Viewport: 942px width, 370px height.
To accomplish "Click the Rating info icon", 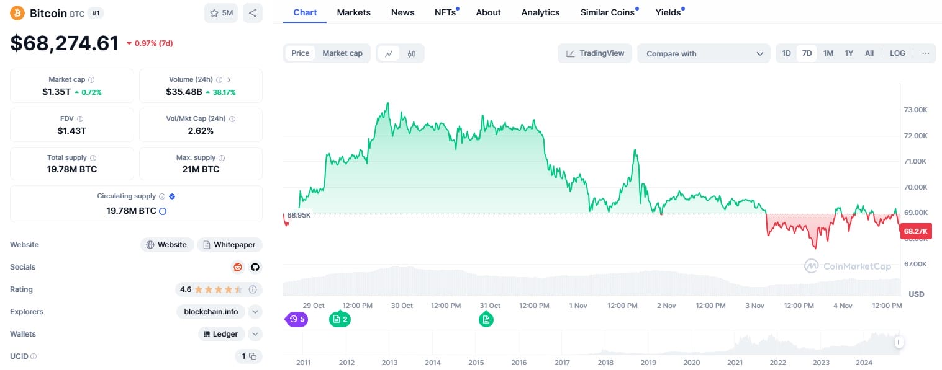I will [253, 289].
